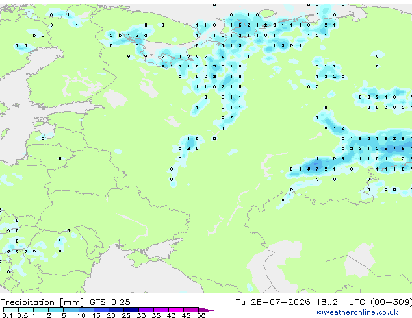Click the arrow tip past the 50 label
Image resolution: width=412 pixels, height=318 pixels.
click(206, 310)
